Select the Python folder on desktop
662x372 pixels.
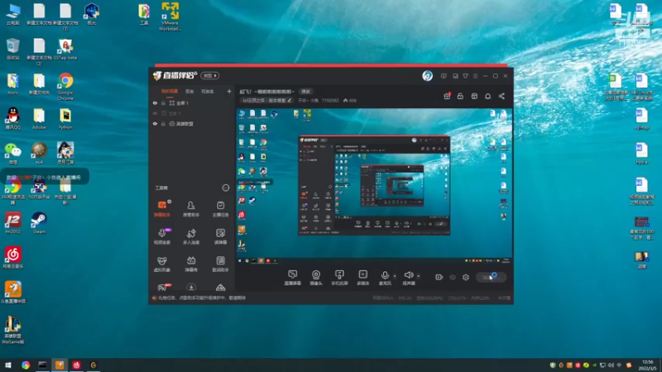[65, 119]
